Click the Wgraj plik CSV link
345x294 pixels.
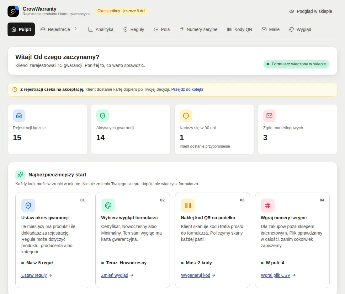(x=275, y=275)
